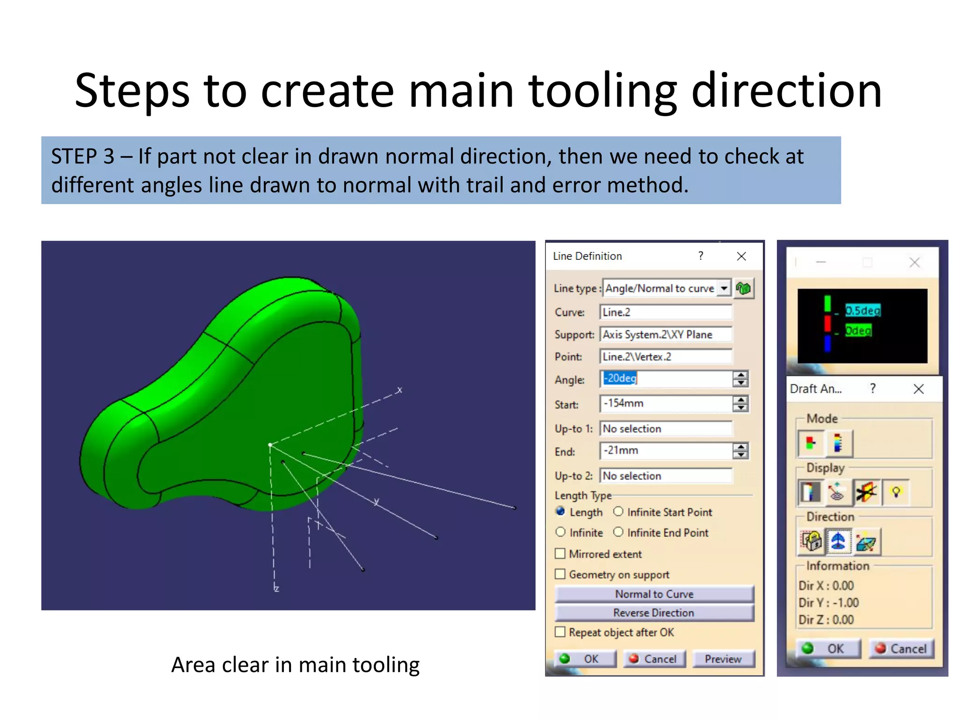Click the Angle field showing -20deg
958x719 pixels.
[x=666, y=379]
